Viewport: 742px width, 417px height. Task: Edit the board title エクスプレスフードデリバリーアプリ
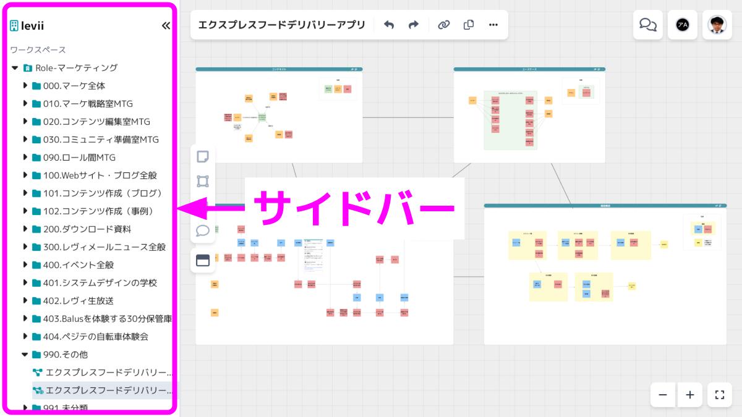click(281, 25)
